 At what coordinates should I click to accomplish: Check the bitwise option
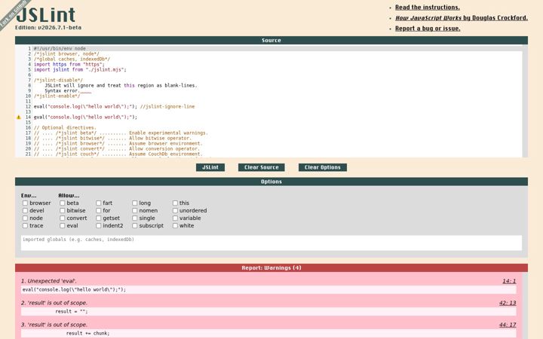[x=62, y=210]
